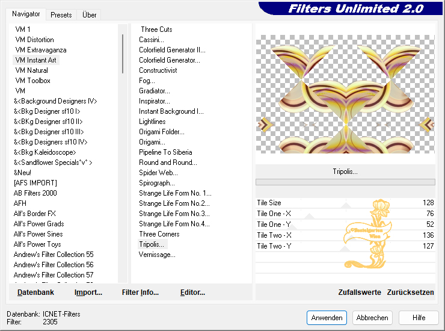Click the filter preview image
Viewport: 445px width, 331px height.
[345, 94]
